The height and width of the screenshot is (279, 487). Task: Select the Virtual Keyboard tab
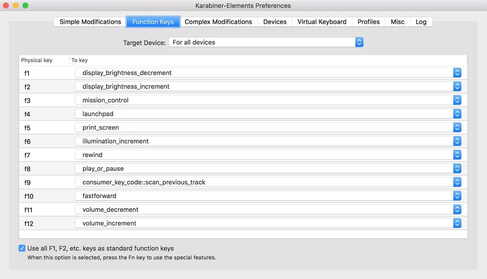[x=322, y=22]
